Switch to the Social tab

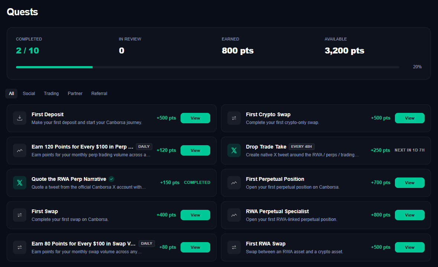click(29, 94)
